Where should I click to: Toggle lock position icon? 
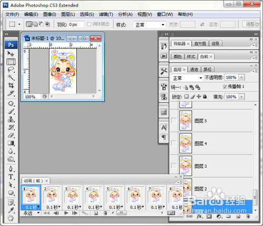point(199,97)
